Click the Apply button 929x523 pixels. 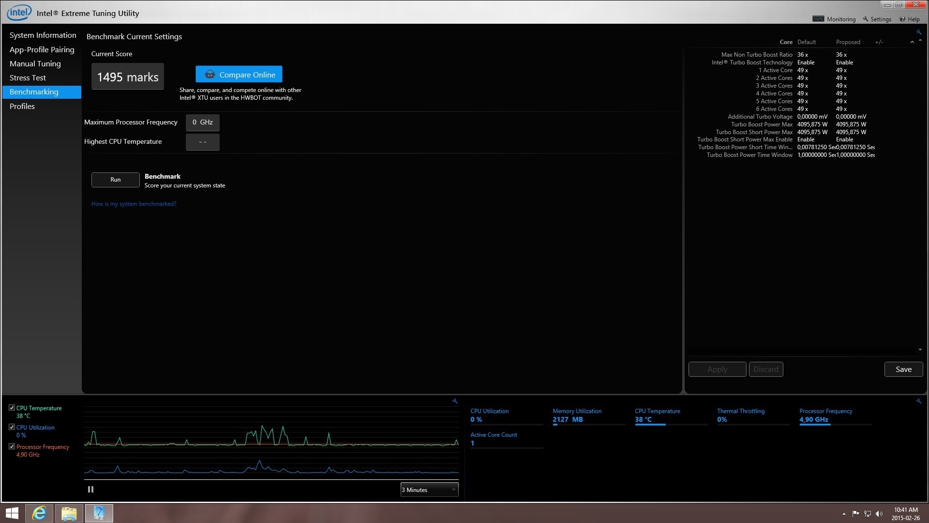[717, 369]
